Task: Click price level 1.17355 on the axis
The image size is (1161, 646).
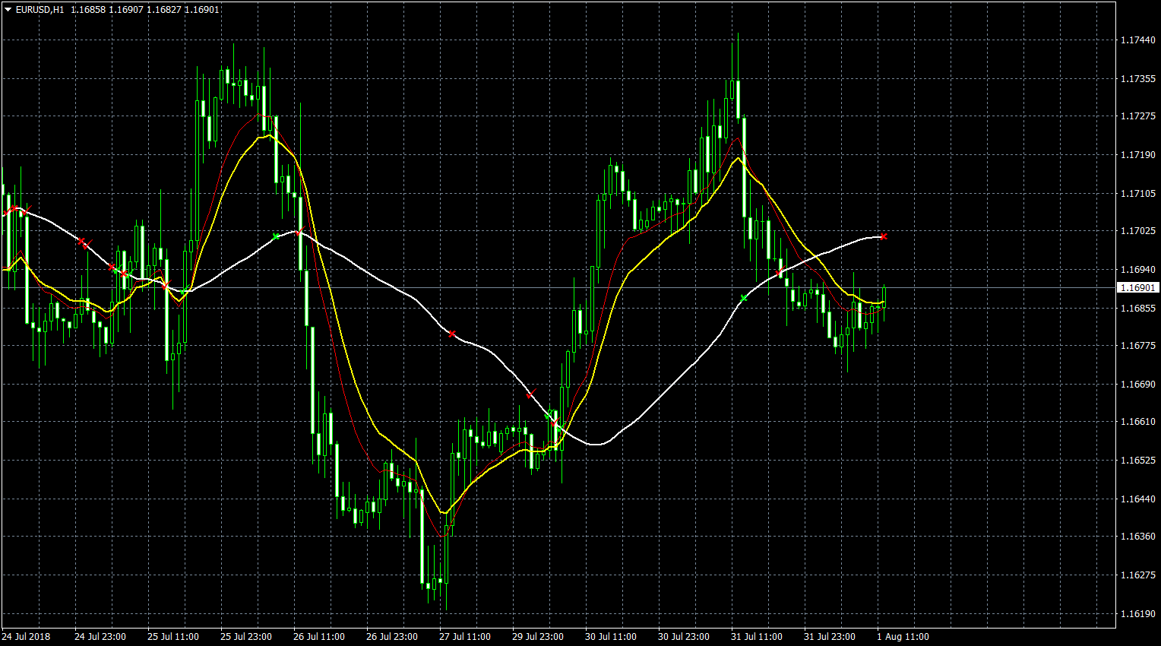Action: tap(1138, 79)
